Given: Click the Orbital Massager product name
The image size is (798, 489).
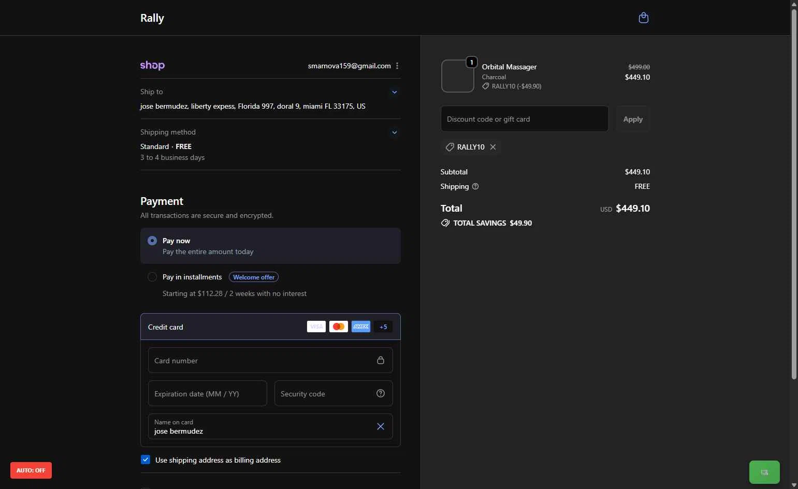Looking at the screenshot, I should (509, 67).
